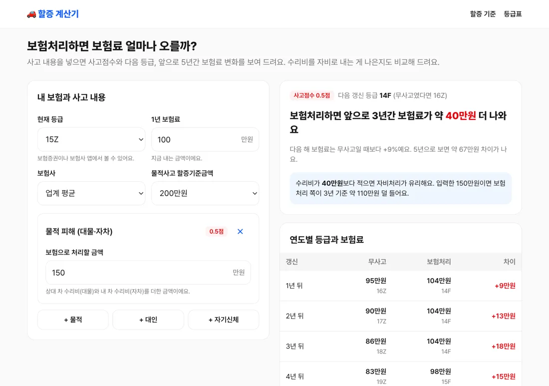Click the 95만원 무사고 value

coord(376,281)
